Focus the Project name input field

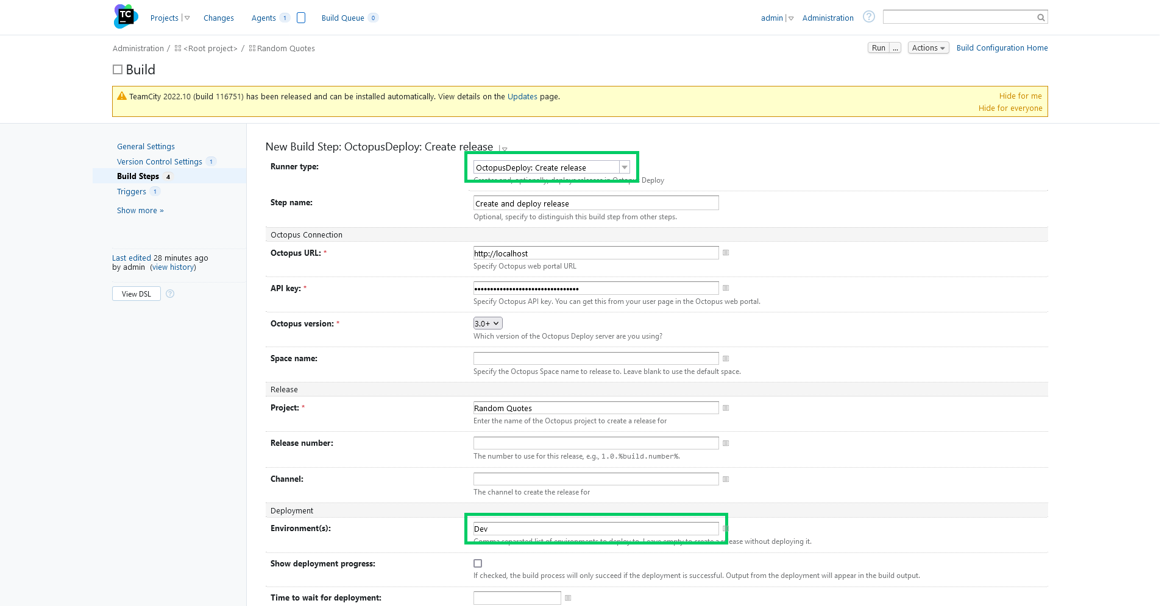[x=596, y=408]
